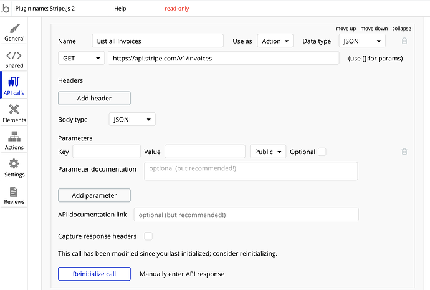
Task: Click the parameter Key input field
Action: (x=107, y=152)
